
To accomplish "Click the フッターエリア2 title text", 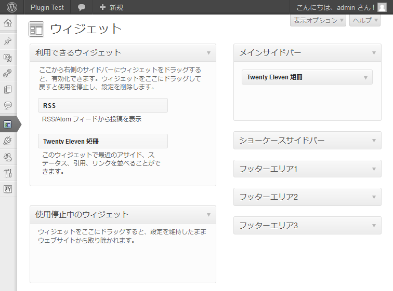I will [268, 197].
